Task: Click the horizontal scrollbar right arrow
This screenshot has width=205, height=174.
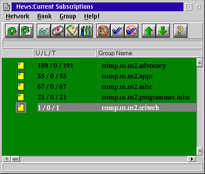Action: [x=192, y=159]
